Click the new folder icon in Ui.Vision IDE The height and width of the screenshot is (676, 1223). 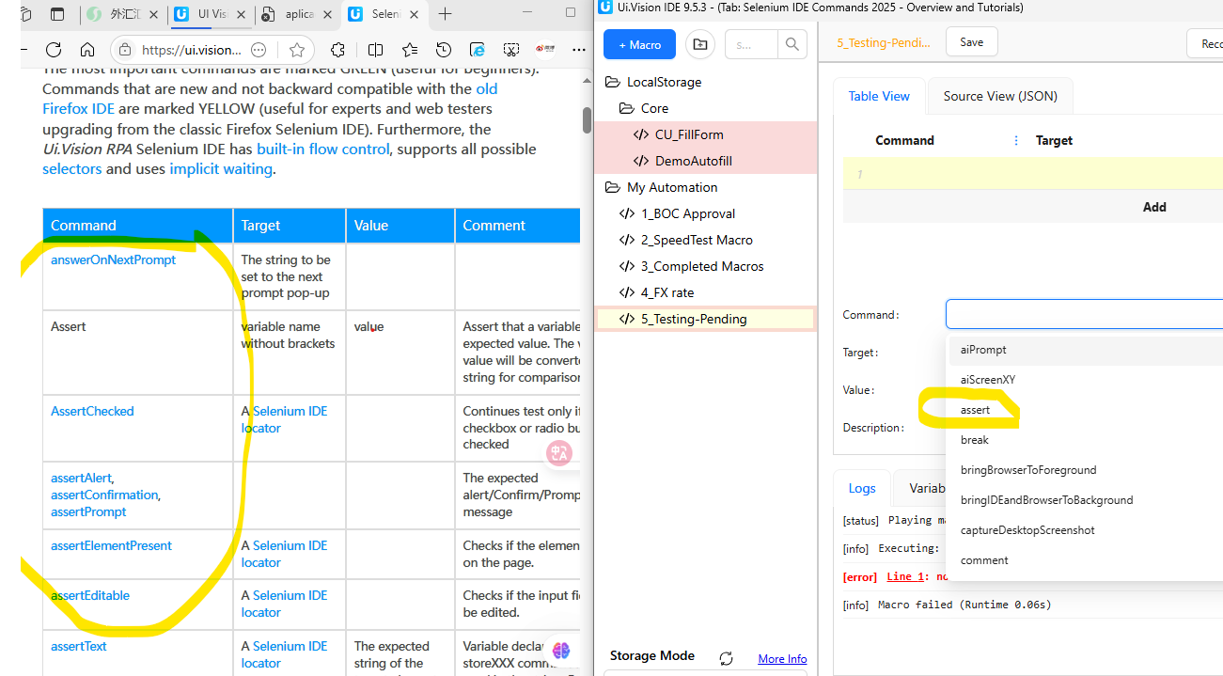(699, 44)
